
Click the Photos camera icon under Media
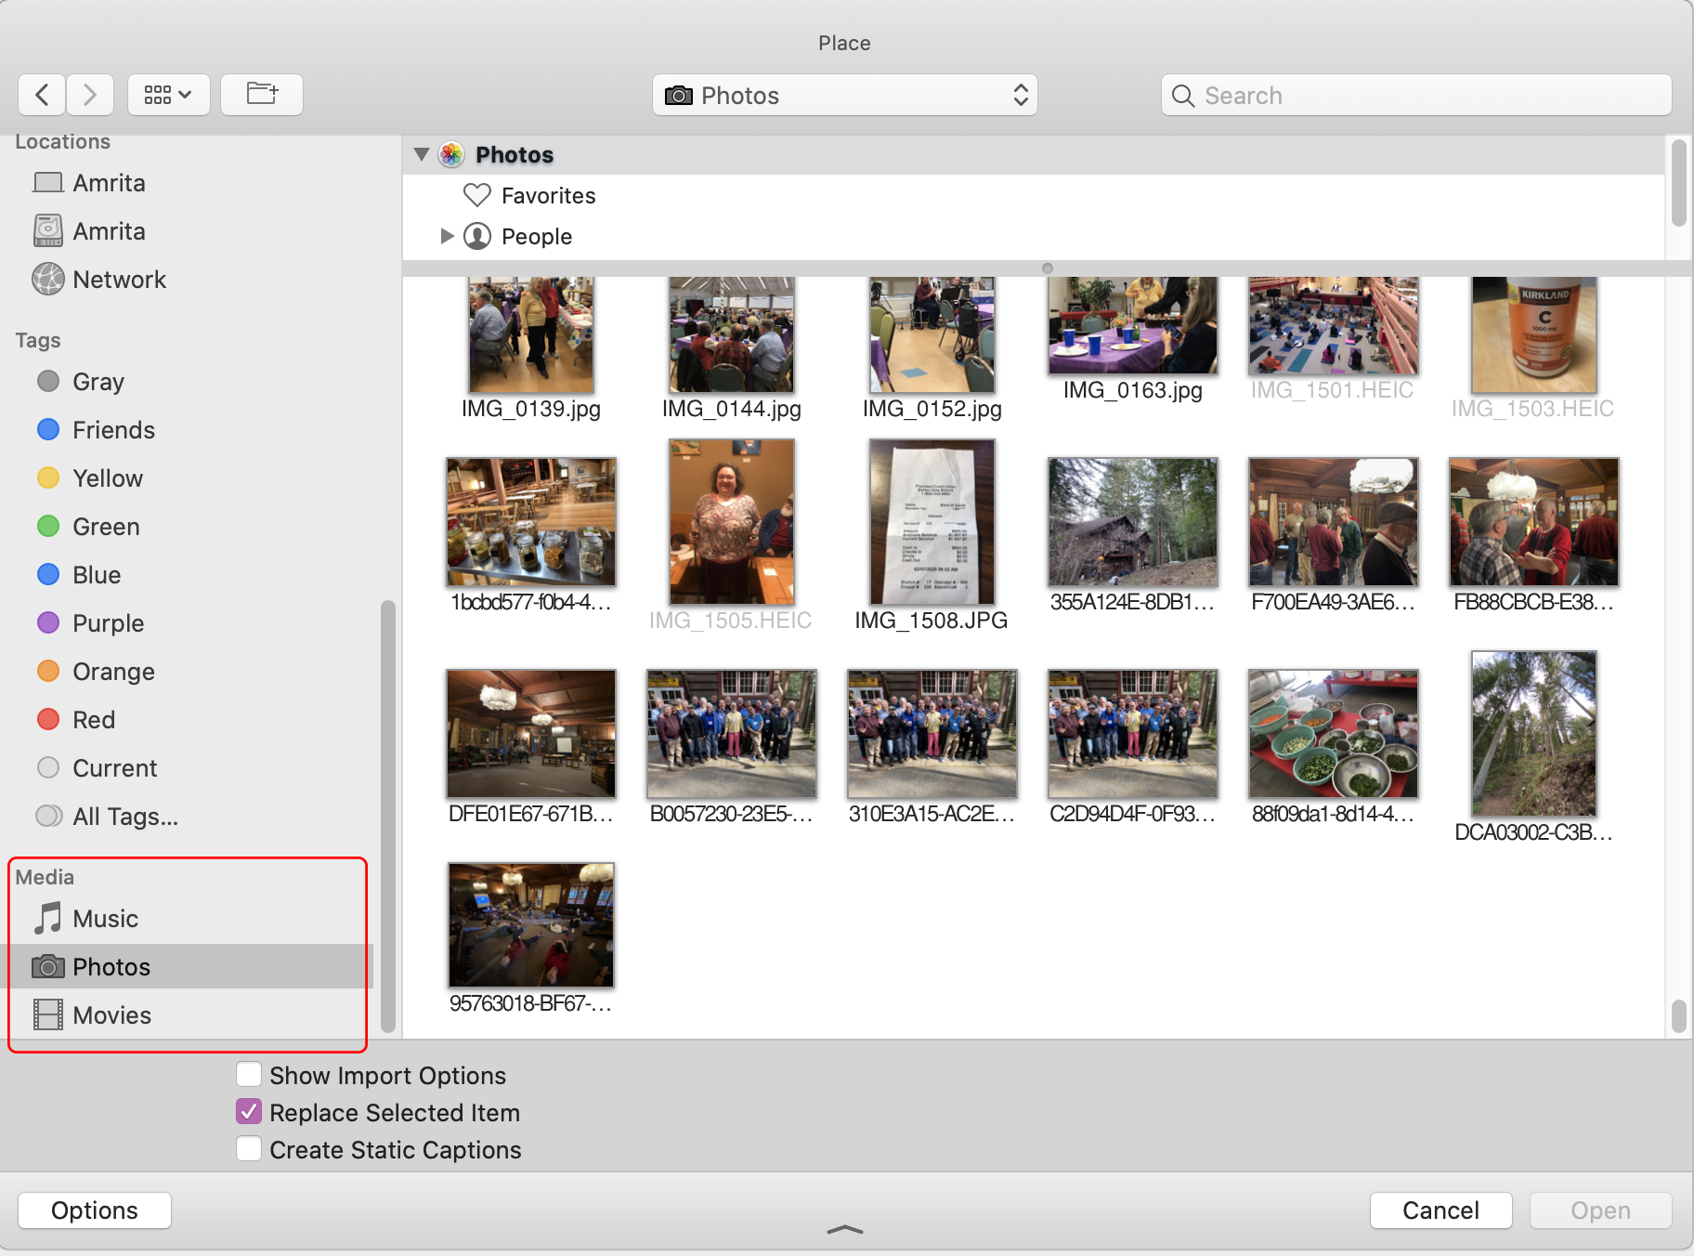click(x=46, y=966)
